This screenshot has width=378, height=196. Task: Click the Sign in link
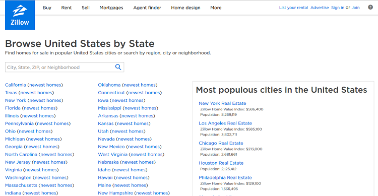tap(338, 8)
